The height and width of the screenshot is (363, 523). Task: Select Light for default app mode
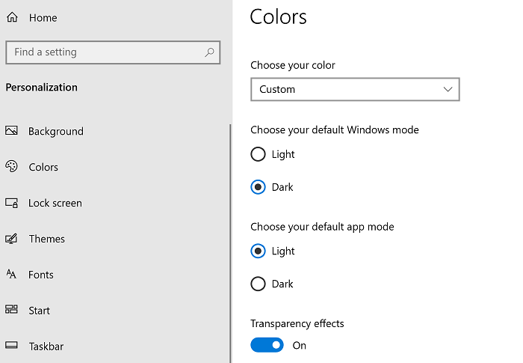(x=258, y=251)
